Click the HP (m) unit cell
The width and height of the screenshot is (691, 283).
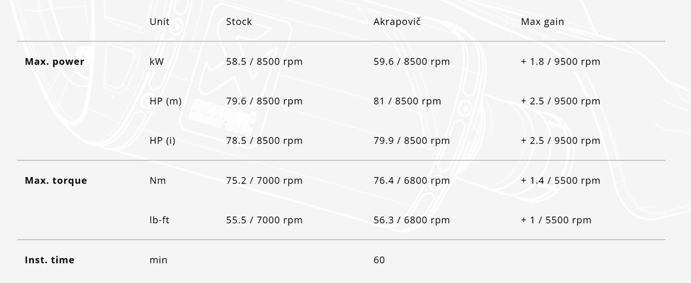(165, 101)
